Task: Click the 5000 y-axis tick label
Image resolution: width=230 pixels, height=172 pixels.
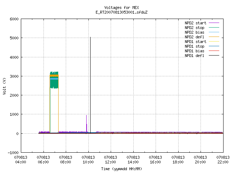Action: (14, 38)
